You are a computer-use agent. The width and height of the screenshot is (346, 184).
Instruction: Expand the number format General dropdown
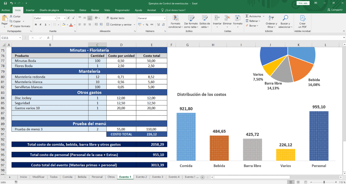coord(164,18)
